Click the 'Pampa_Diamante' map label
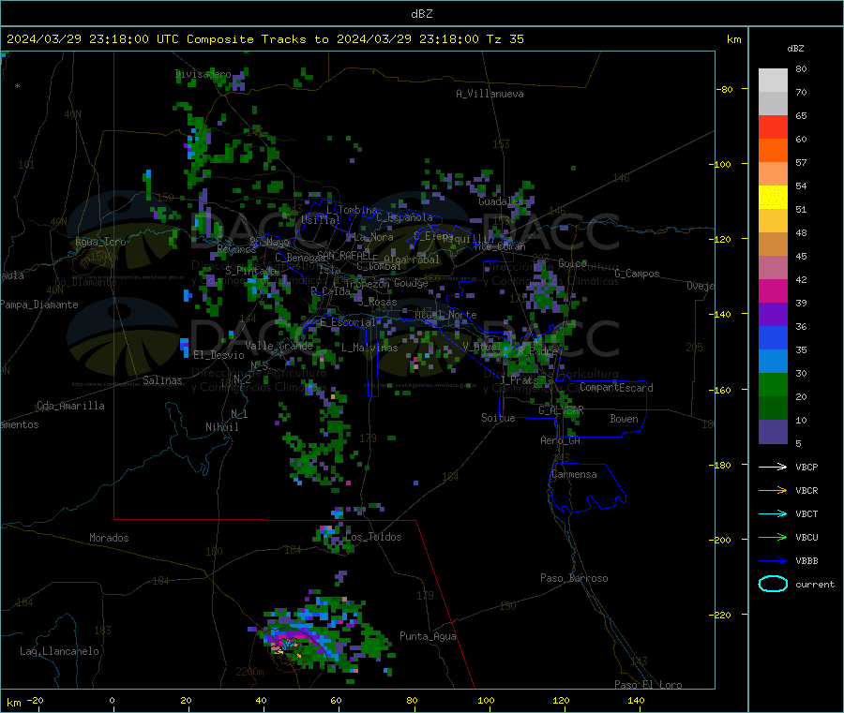The height and width of the screenshot is (713, 844). coord(39,305)
